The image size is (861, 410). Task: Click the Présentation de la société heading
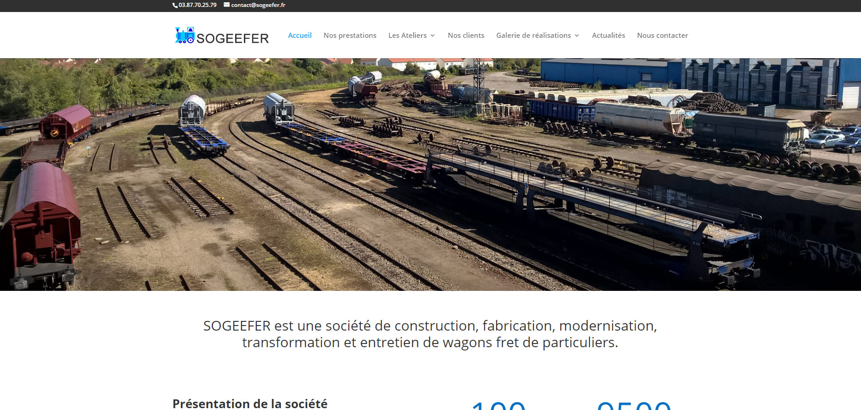pyautogui.click(x=250, y=404)
